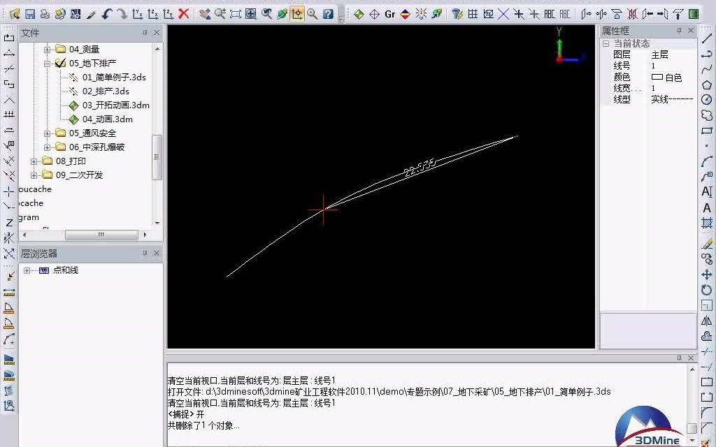The height and width of the screenshot is (447, 716).
Task: Toggle the checkbox beside 05_地下排产 folder
Action: pos(60,63)
